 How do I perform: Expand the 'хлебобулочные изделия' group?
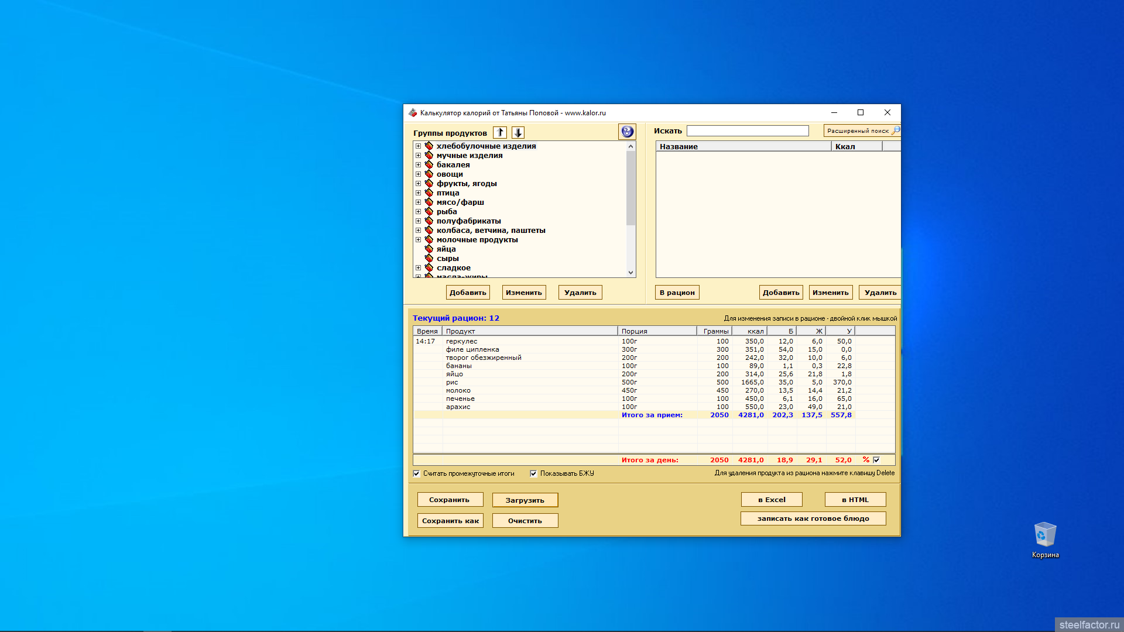click(x=418, y=146)
